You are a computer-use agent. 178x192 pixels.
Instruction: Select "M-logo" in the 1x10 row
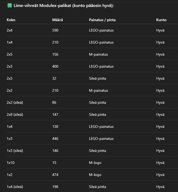pyautogui.click(x=95, y=163)
